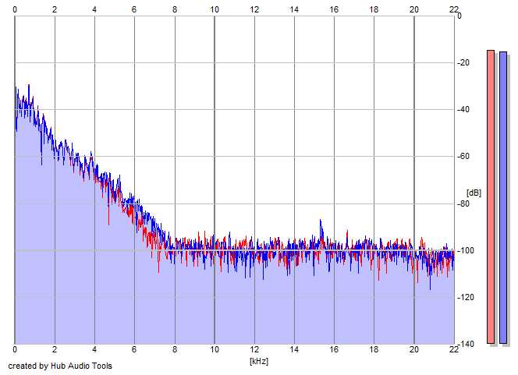This screenshot has height=375, width=518.
Task: Click the 12 kHz label on bottom axis
Action: click(x=254, y=349)
